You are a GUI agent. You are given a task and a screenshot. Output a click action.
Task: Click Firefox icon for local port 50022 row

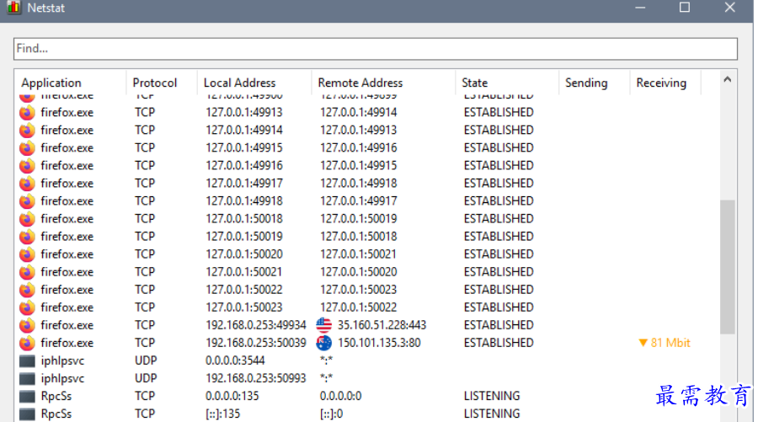coord(27,290)
